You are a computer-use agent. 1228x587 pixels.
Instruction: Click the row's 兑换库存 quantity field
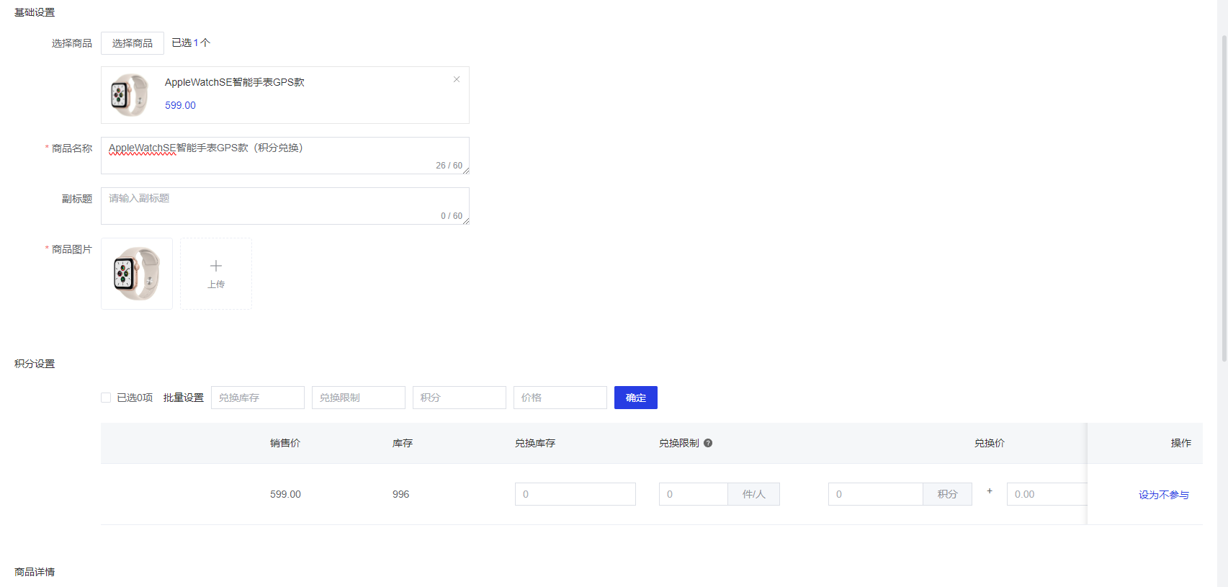[x=575, y=494]
